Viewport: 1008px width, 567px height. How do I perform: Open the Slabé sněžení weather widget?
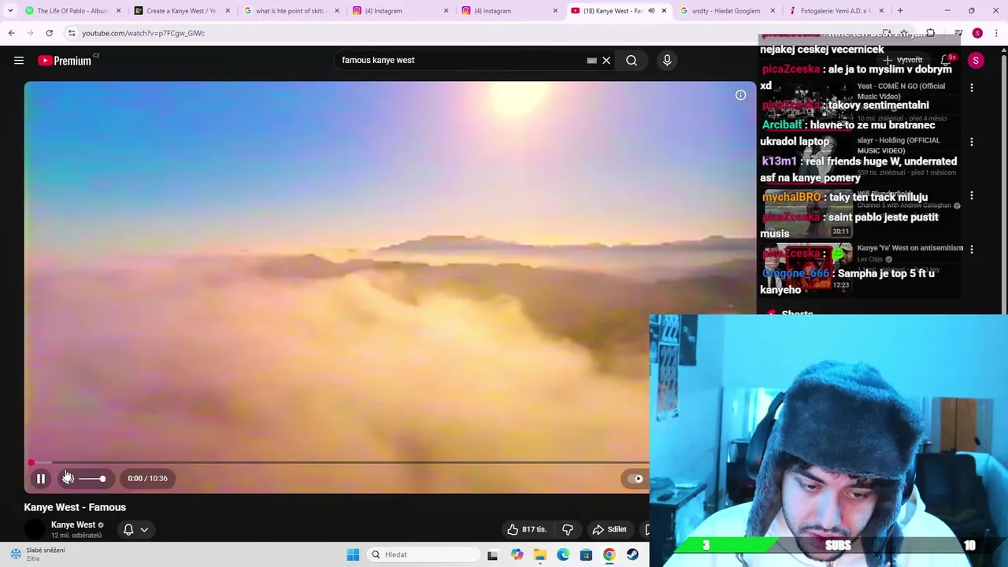(x=38, y=554)
